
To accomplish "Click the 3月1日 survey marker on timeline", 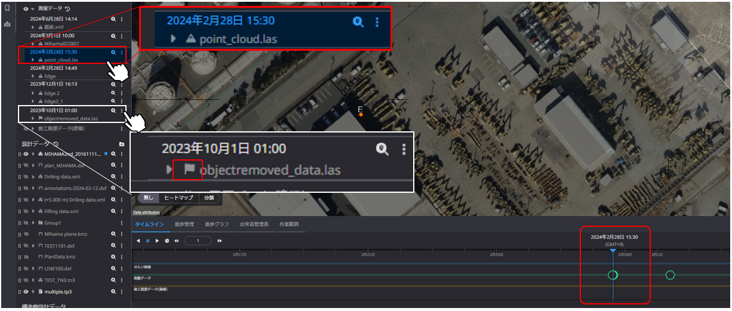I will (x=670, y=275).
